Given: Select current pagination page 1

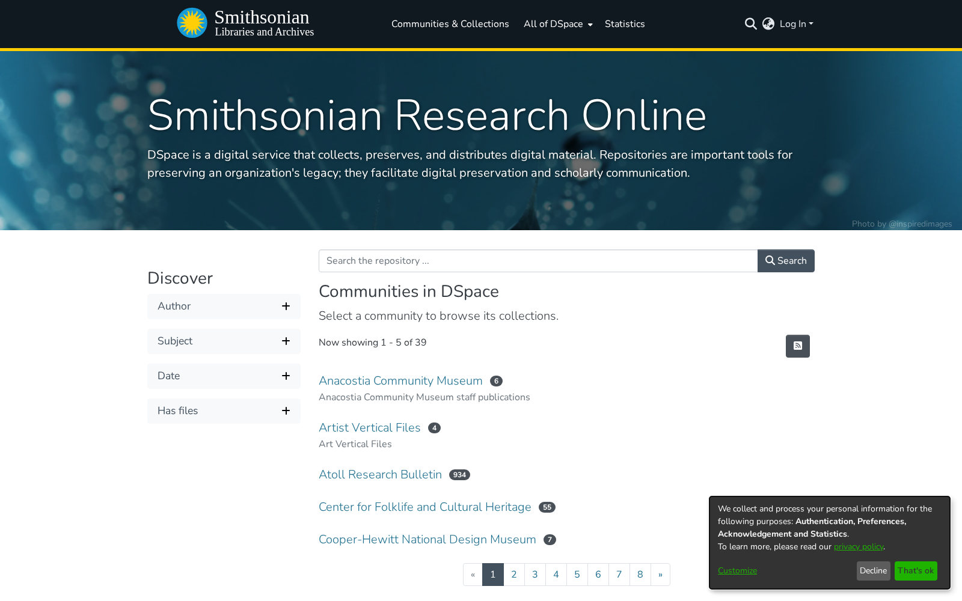Looking at the screenshot, I should (493, 575).
